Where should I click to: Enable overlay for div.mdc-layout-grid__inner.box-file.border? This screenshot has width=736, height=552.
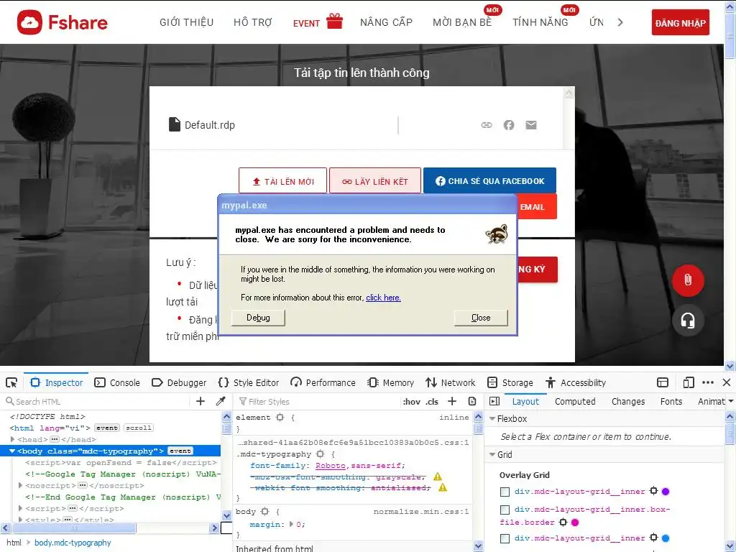coord(505,510)
